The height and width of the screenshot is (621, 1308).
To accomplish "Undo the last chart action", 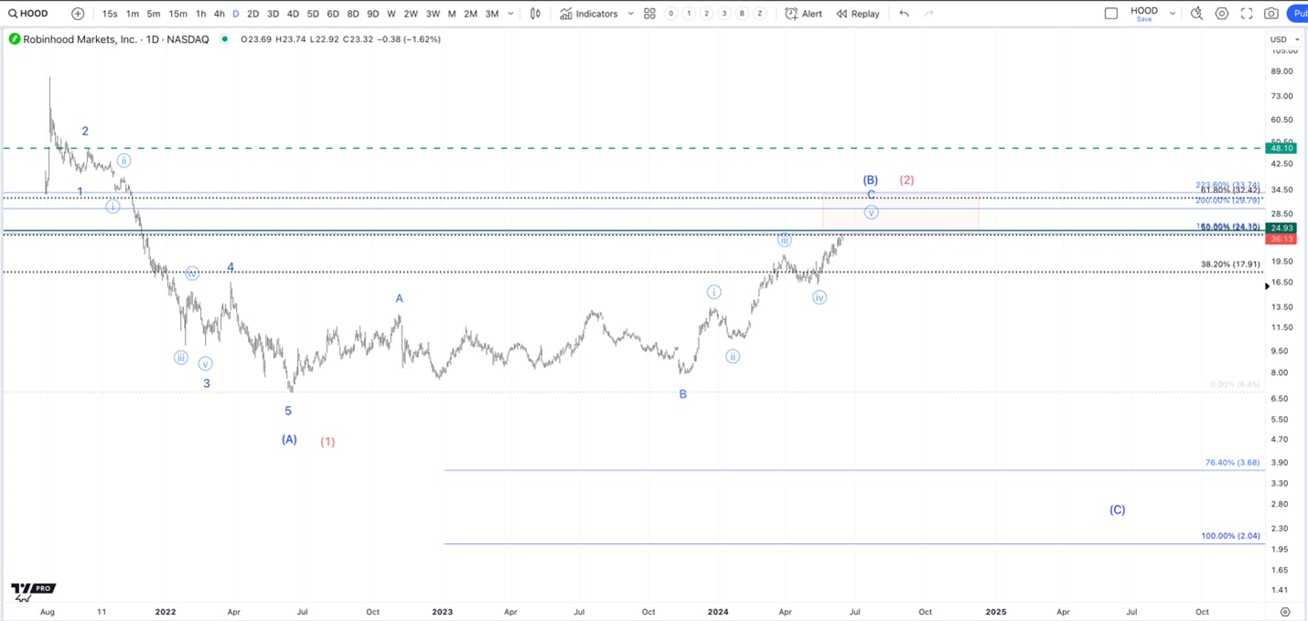I will (x=904, y=14).
